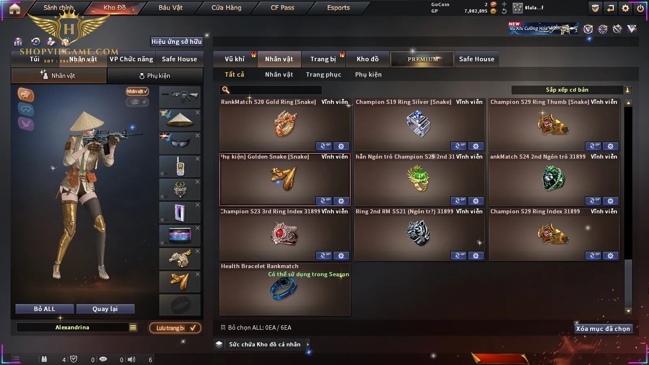Click the search magnifier icon

click(x=226, y=90)
